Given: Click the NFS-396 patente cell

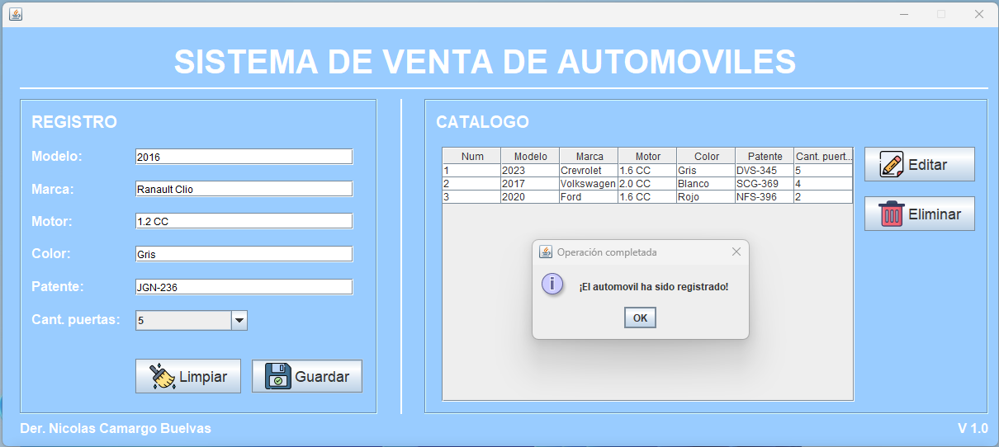Looking at the screenshot, I should click(765, 197).
